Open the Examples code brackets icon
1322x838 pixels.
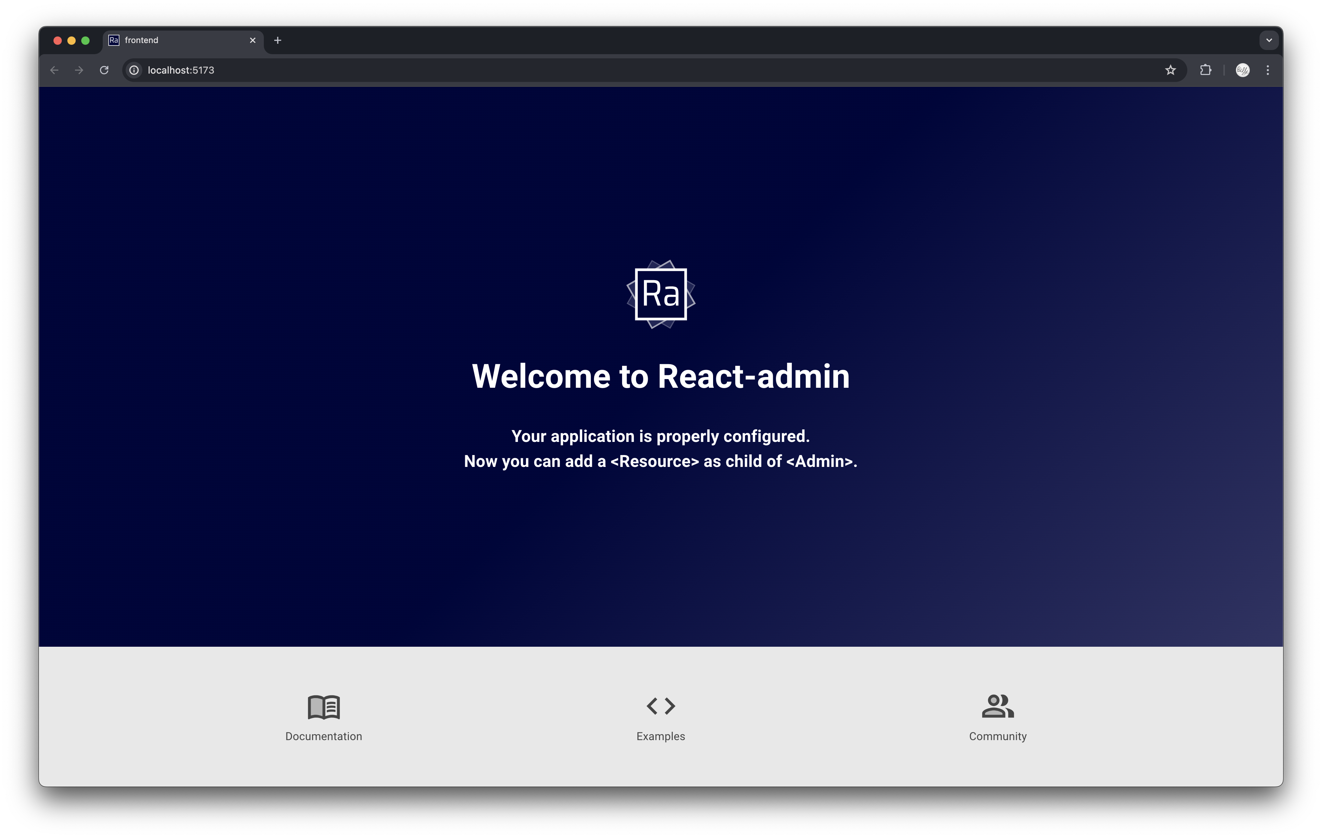click(x=660, y=706)
